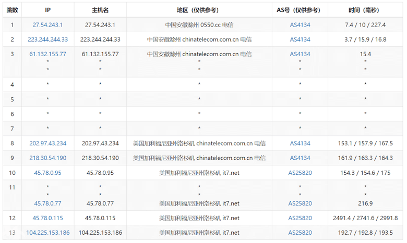Open the AS25820 link in hop 13 row
This screenshot has height=243, width=407.
[x=300, y=233]
